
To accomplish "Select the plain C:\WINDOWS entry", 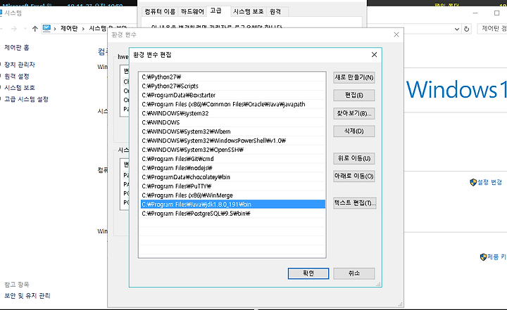I will (x=233, y=122).
